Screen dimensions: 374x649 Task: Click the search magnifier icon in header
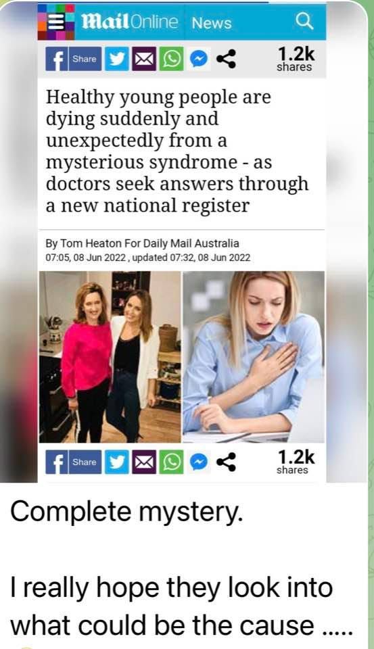tap(305, 22)
